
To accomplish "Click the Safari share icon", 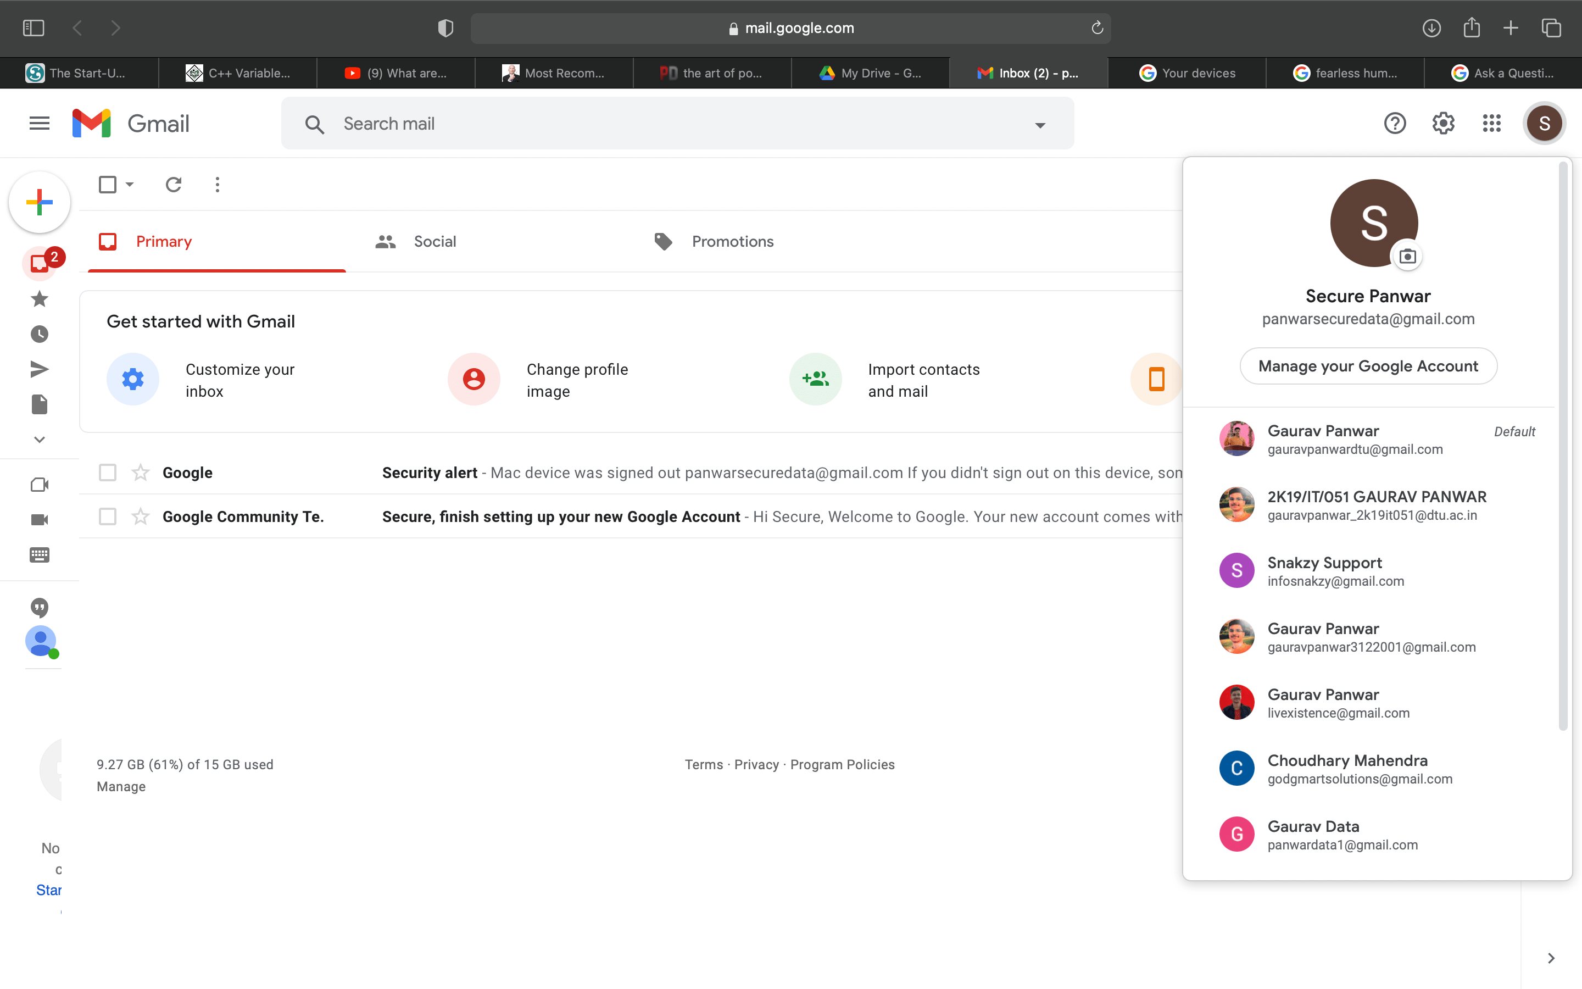I will (x=1471, y=27).
